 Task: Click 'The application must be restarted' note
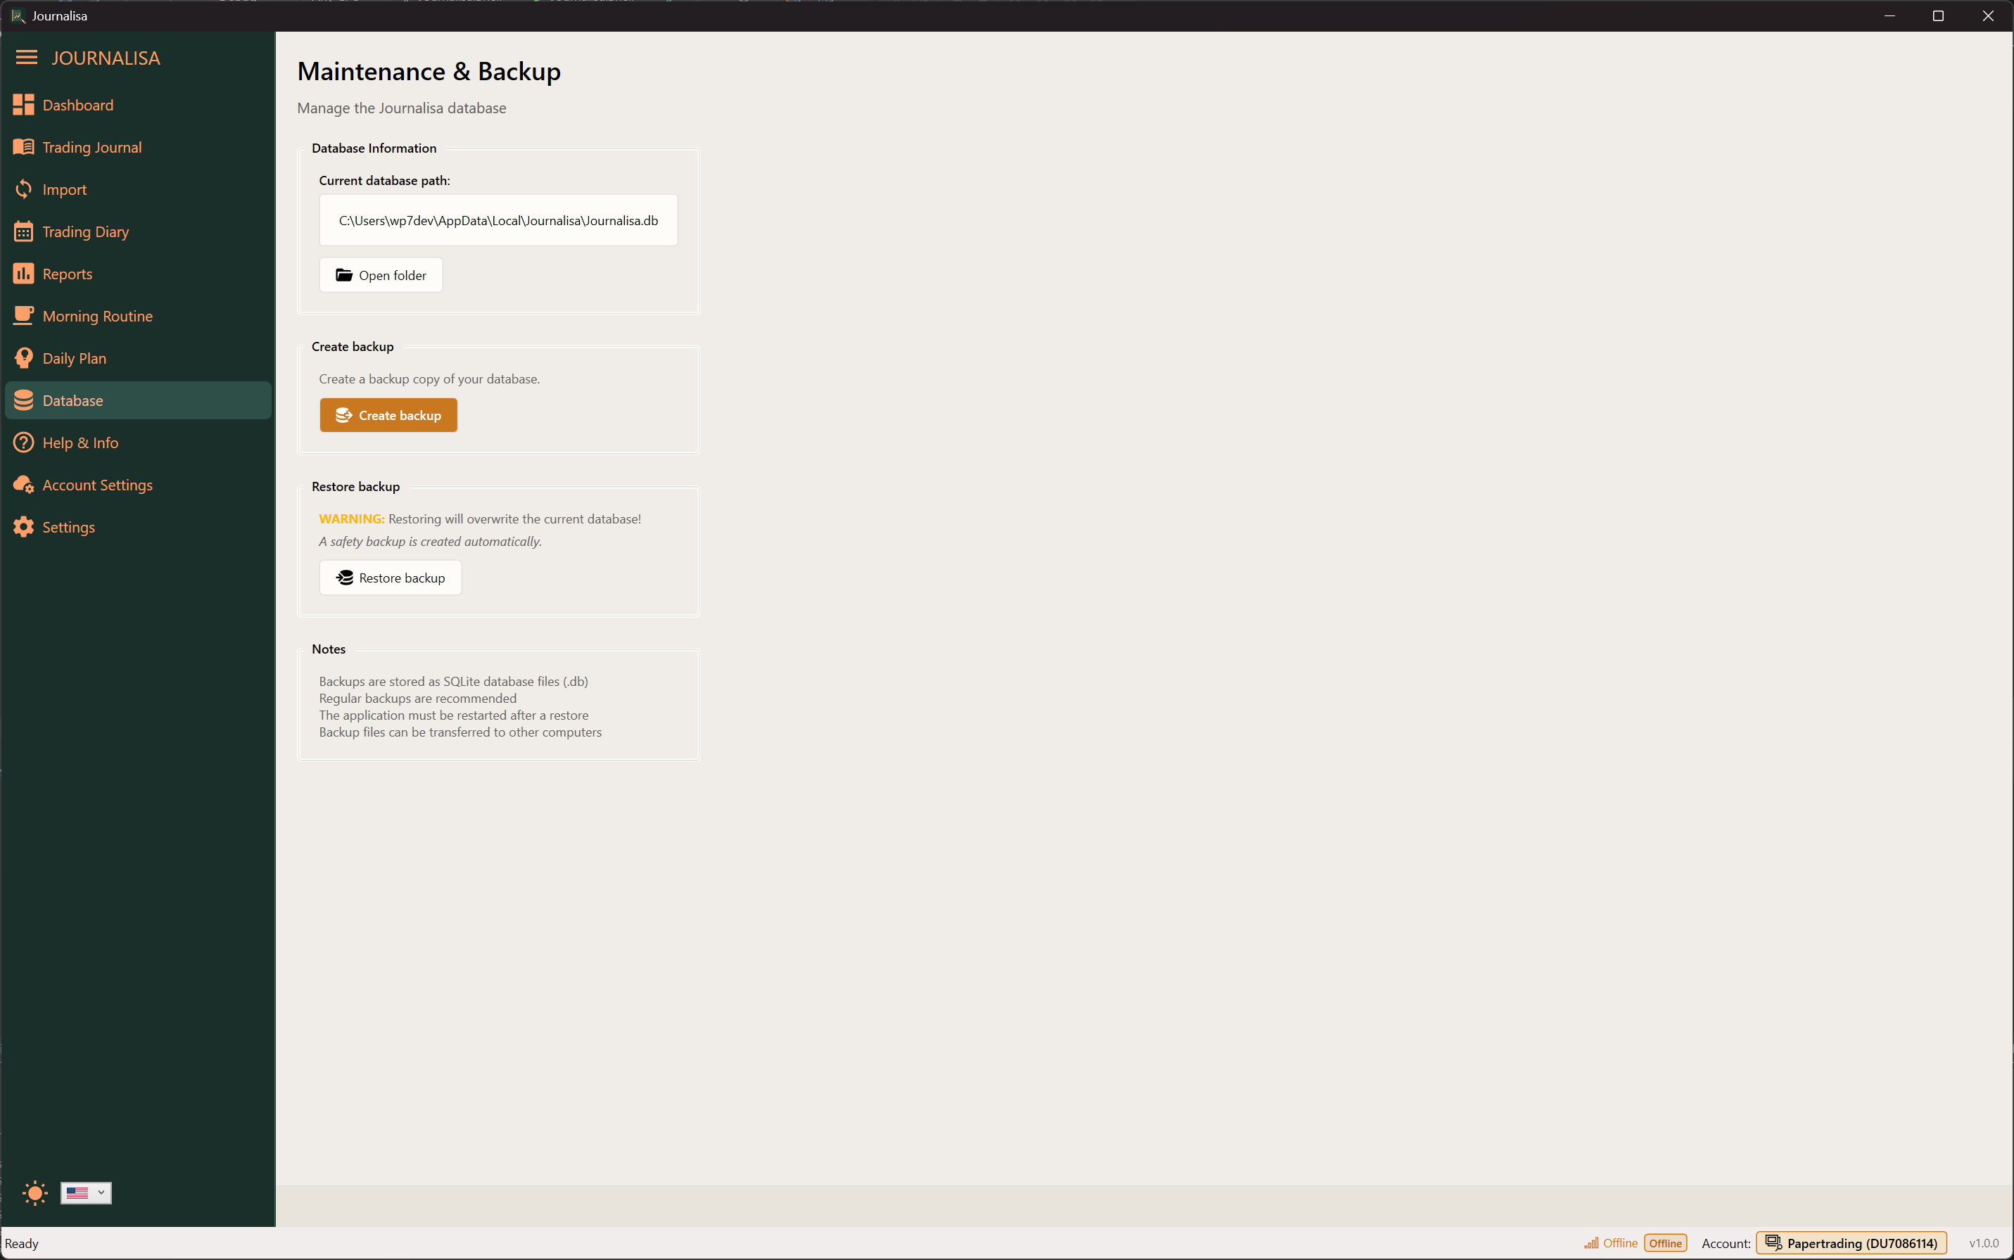point(453,715)
